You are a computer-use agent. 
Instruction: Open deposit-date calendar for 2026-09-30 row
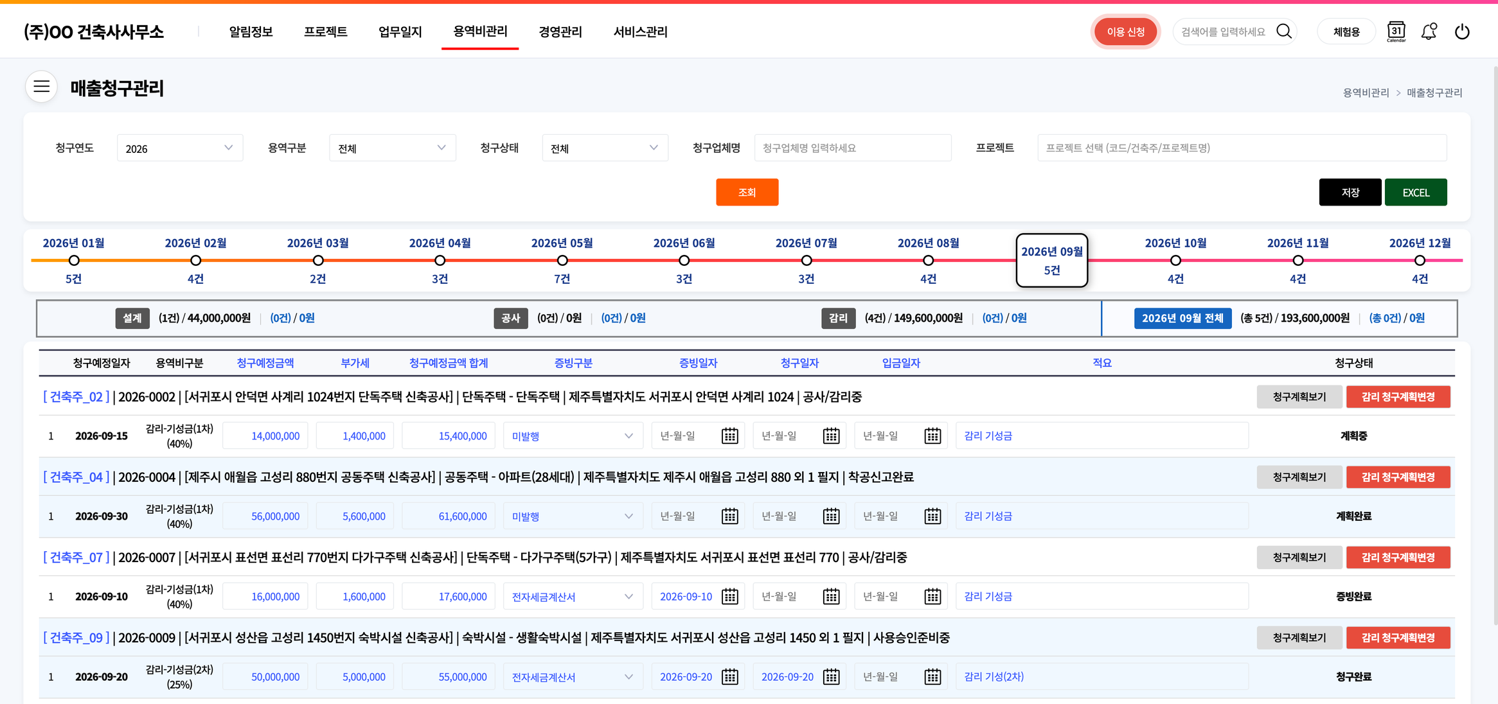[x=932, y=516]
